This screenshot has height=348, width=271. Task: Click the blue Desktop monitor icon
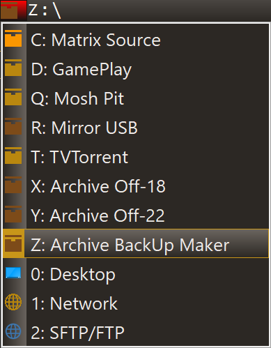[x=13, y=273]
